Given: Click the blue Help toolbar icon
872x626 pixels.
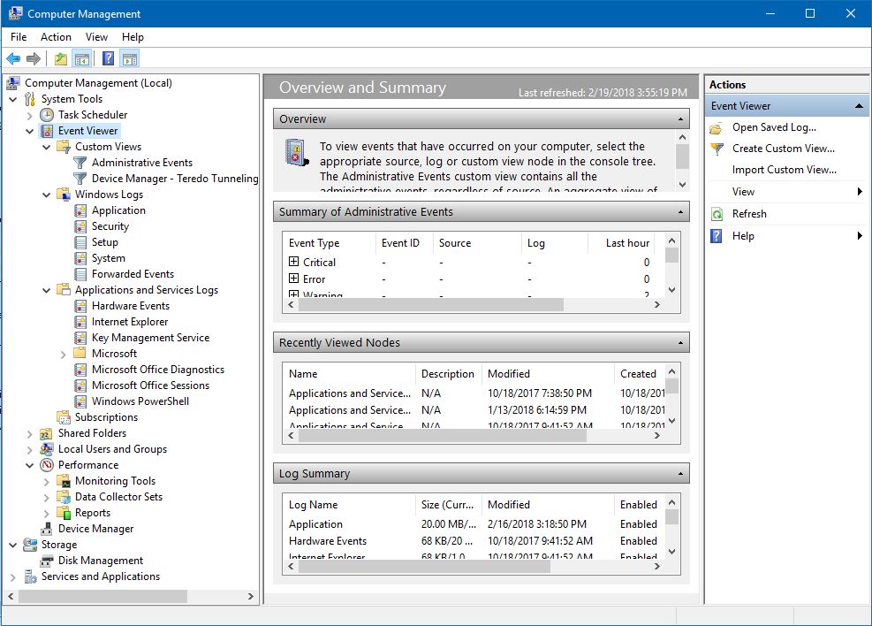Looking at the screenshot, I should coord(108,59).
